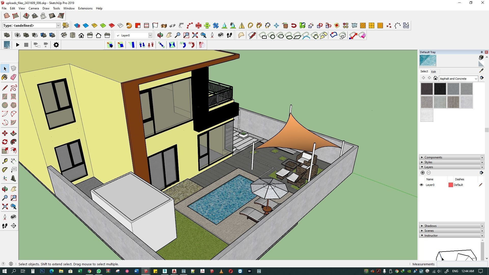This screenshot has width=489, height=275.
Task: Activate the Orbit camera tool
Action: point(5,189)
